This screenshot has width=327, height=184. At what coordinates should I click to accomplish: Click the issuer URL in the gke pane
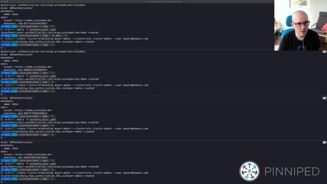point(33,110)
